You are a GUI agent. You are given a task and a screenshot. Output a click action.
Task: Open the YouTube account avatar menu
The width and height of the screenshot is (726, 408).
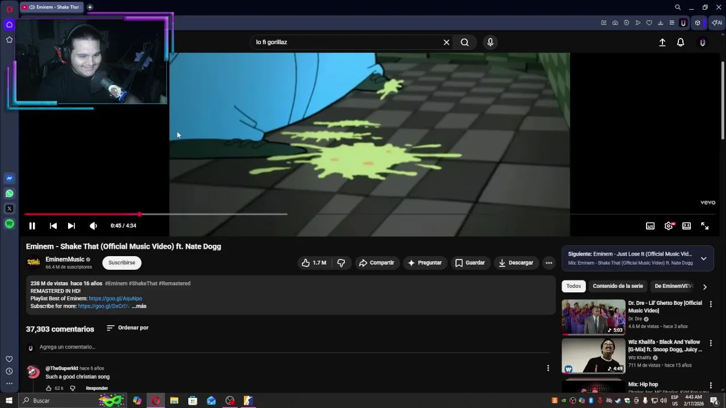click(x=703, y=42)
